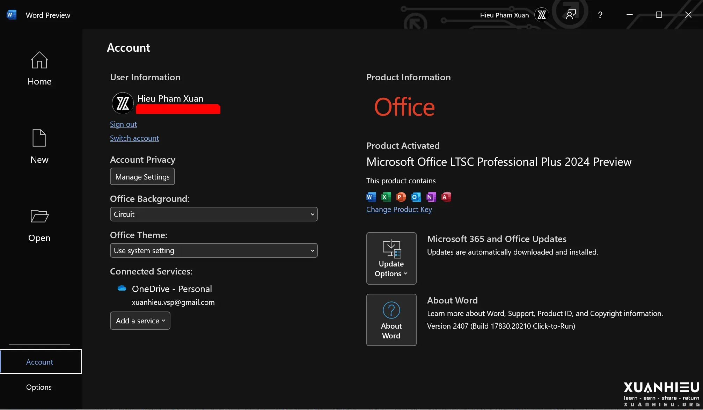Click the Word logo in the title bar
The width and height of the screenshot is (703, 410).
pyautogui.click(x=11, y=15)
